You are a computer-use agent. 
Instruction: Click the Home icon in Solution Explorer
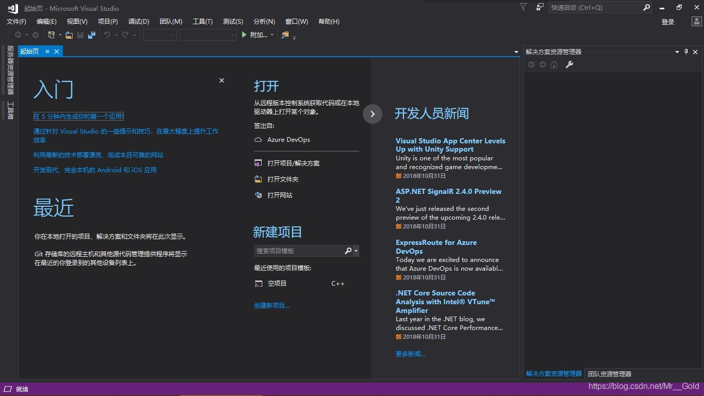tap(554, 64)
